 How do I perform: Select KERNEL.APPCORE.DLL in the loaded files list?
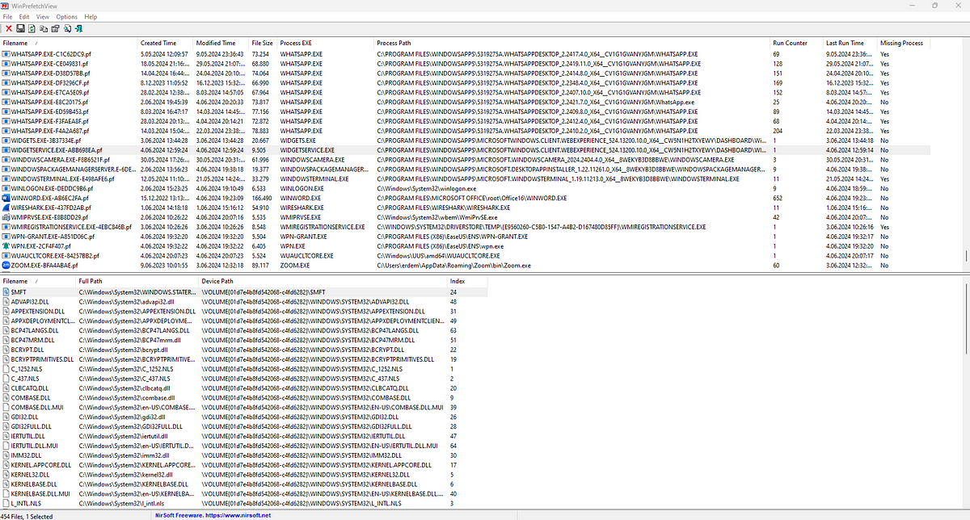click(x=42, y=465)
